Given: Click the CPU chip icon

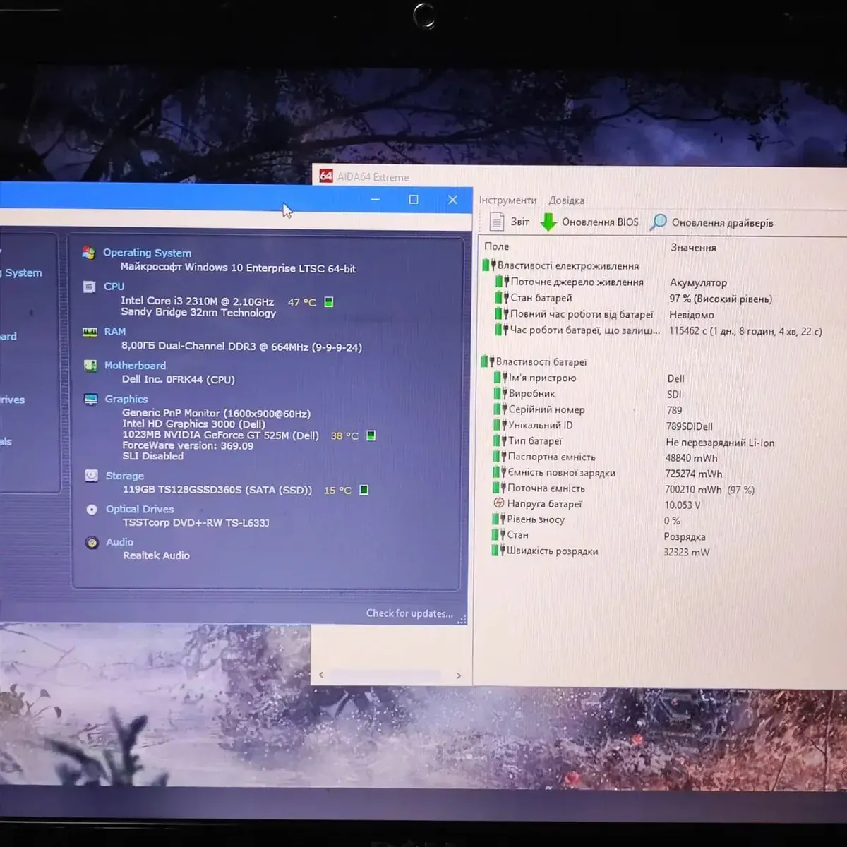Looking at the screenshot, I should coord(89,287).
